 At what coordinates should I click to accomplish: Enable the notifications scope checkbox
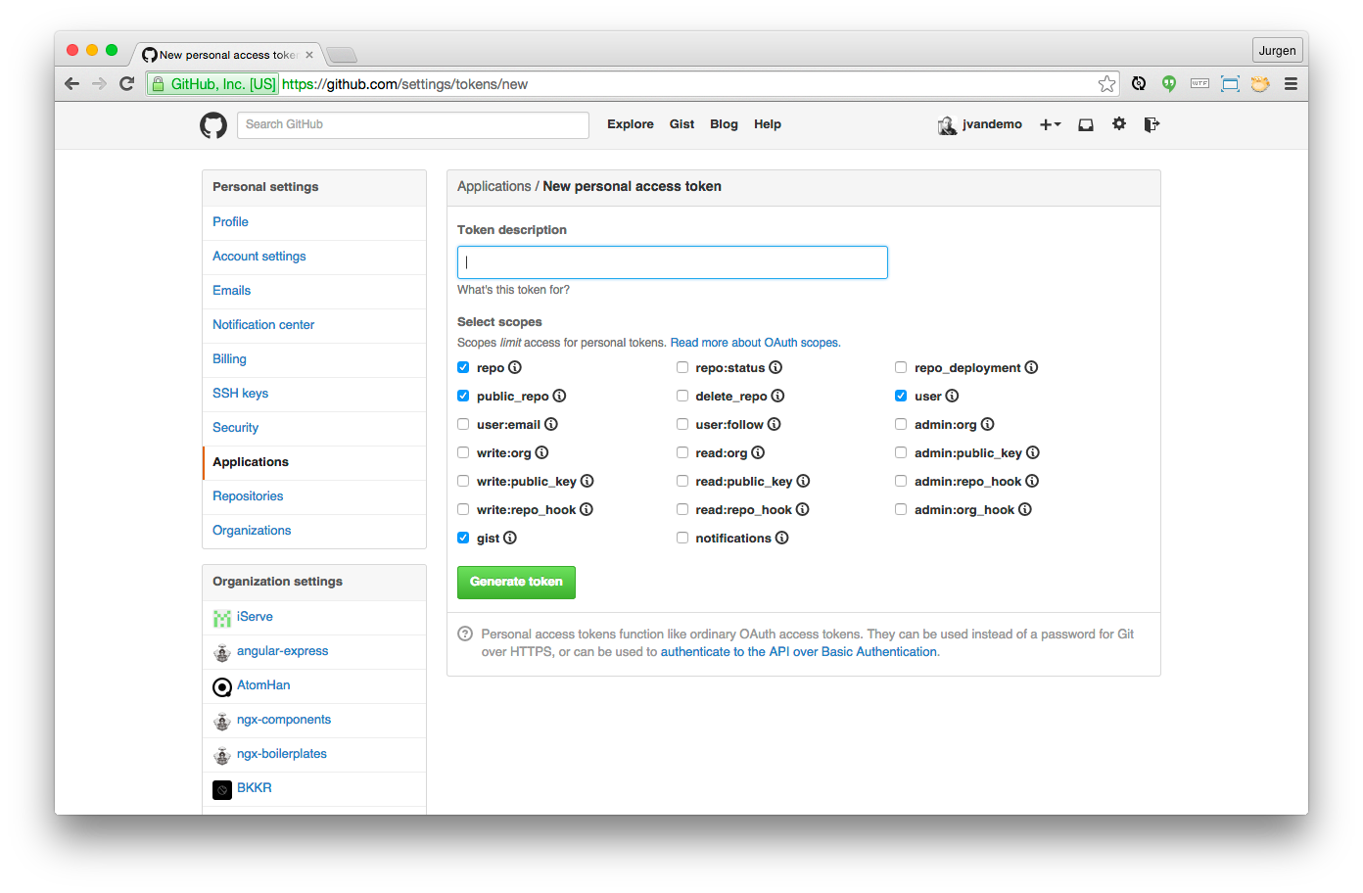tap(682, 538)
